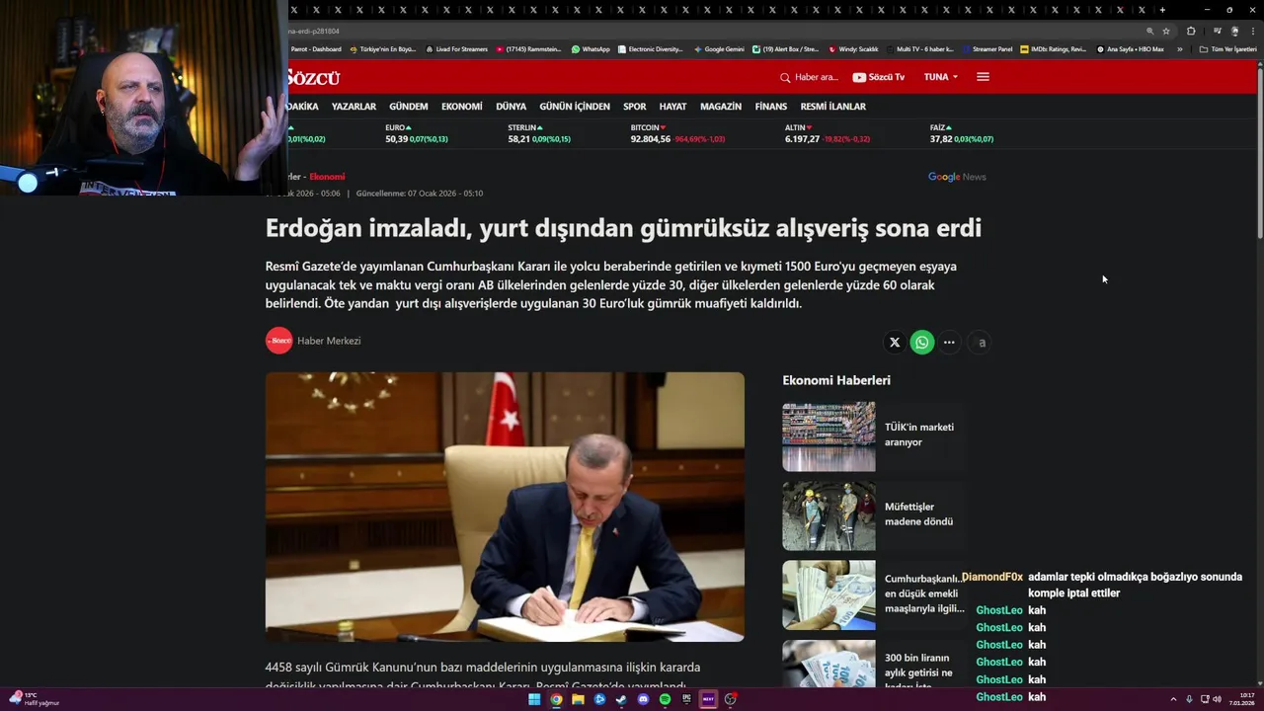Screen dimensions: 1264x711
Task: Open the GÜNDEM menu section
Action: pos(409,107)
